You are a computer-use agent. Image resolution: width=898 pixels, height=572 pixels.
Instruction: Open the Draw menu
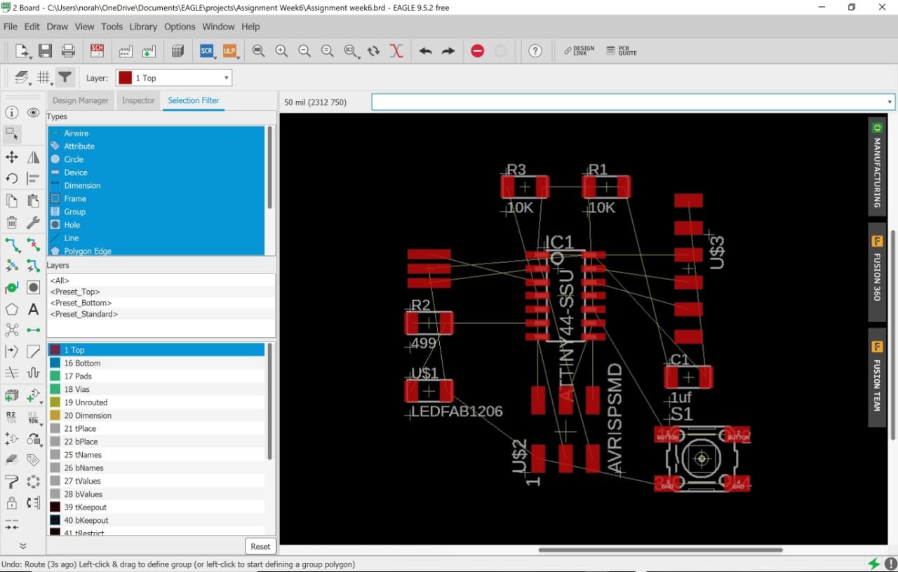pos(58,27)
